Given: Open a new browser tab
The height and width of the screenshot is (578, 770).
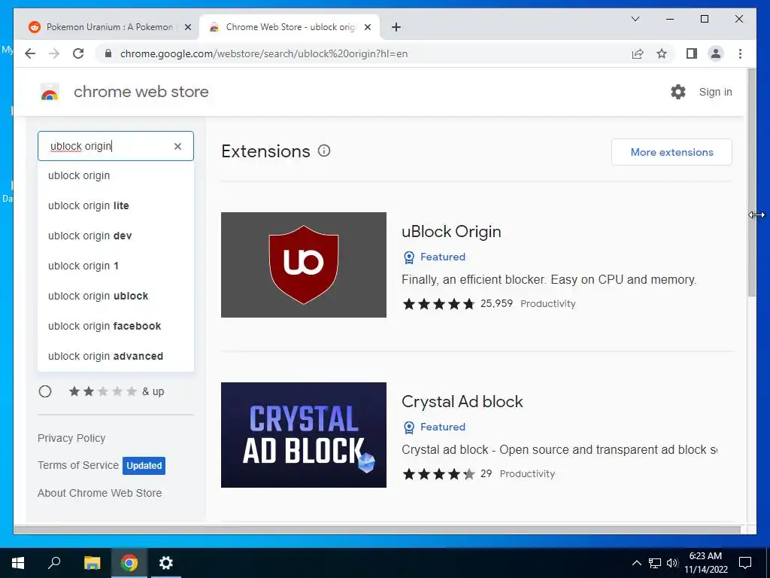Looking at the screenshot, I should (x=396, y=27).
